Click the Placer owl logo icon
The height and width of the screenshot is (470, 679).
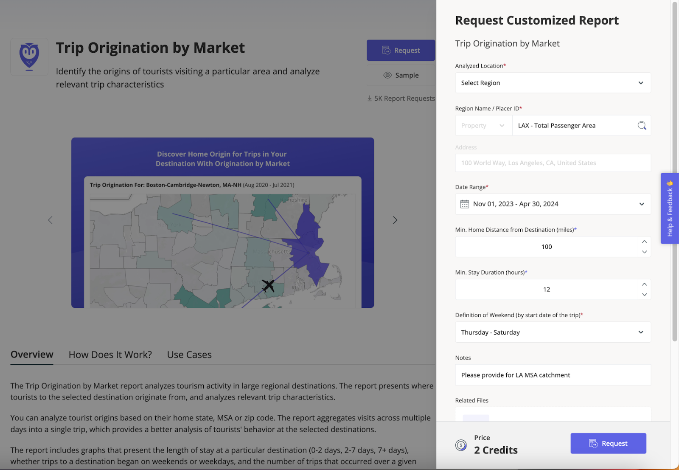(29, 57)
